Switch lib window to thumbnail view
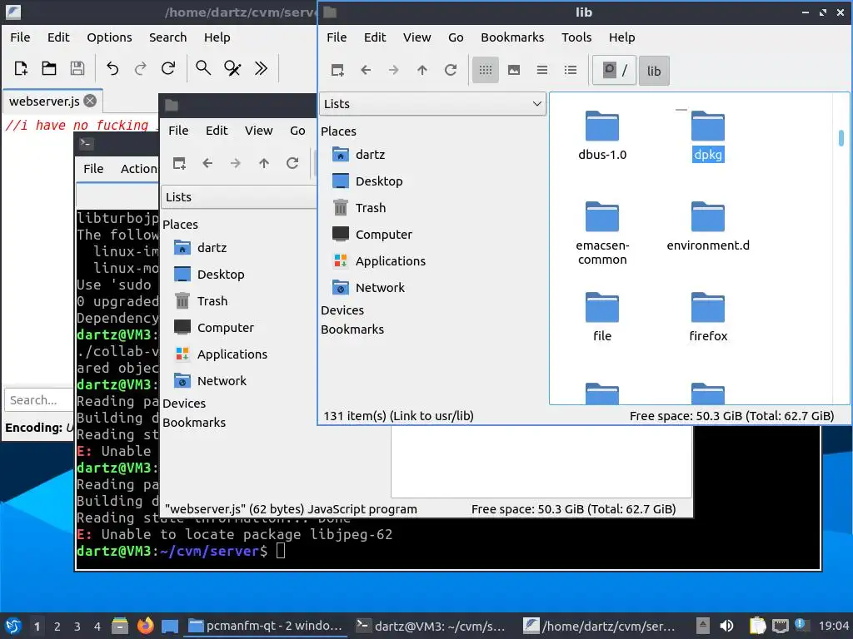853x639 pixels. pos(513,70)
